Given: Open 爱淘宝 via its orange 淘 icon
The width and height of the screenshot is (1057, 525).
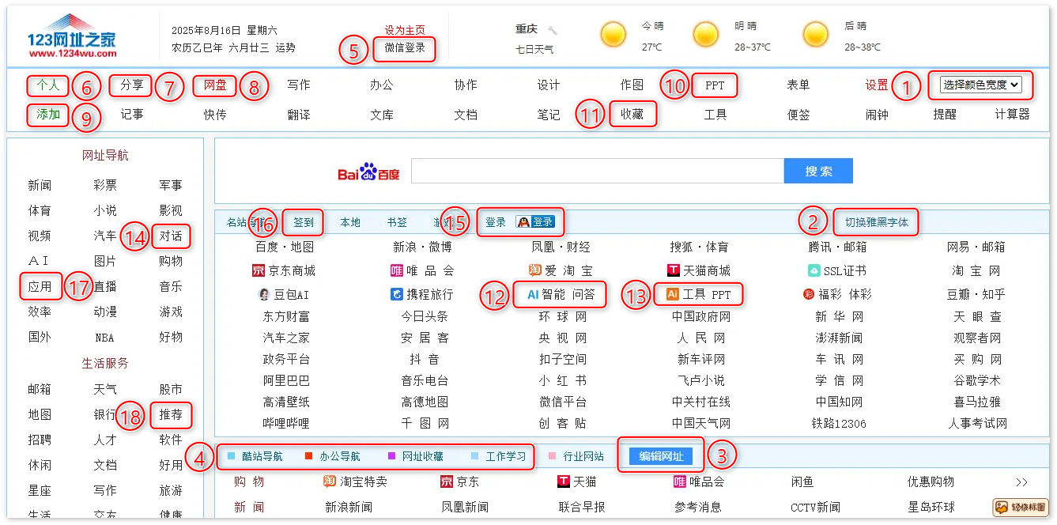Looking at the screenshot, I should 535,271.
